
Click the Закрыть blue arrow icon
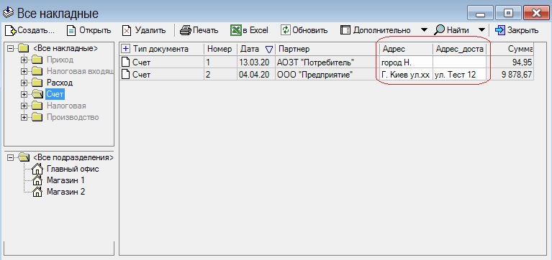500,30
